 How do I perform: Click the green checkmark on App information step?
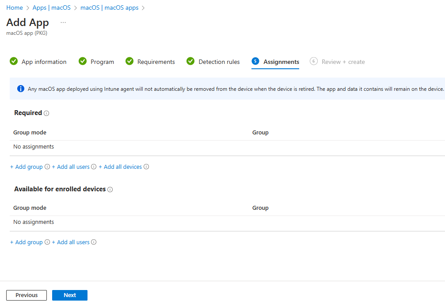(14, 61)
